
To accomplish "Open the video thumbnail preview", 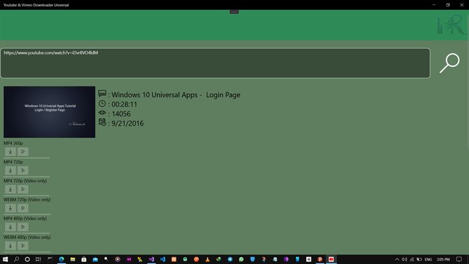I will (49, 112).
